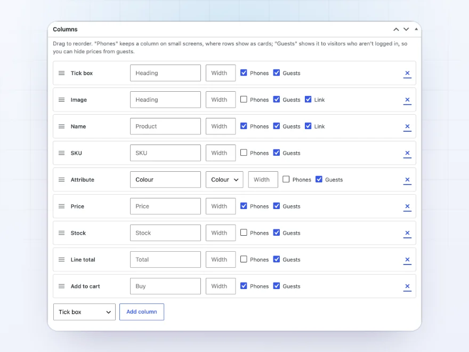Click the Width field in Tick box row
469x352 pixels.
(221, 73)
